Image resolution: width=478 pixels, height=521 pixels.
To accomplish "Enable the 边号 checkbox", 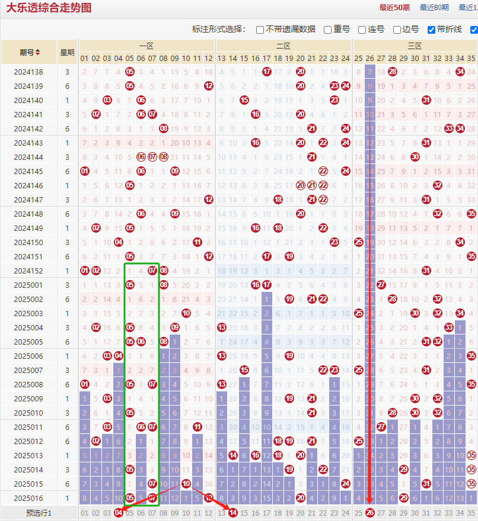I will coord(397,30).
